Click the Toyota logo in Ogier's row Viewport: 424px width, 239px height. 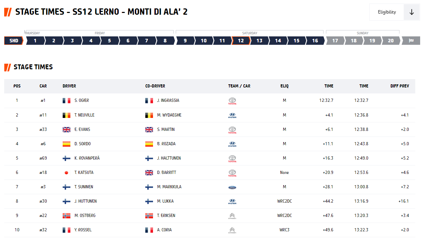point(232,101)
